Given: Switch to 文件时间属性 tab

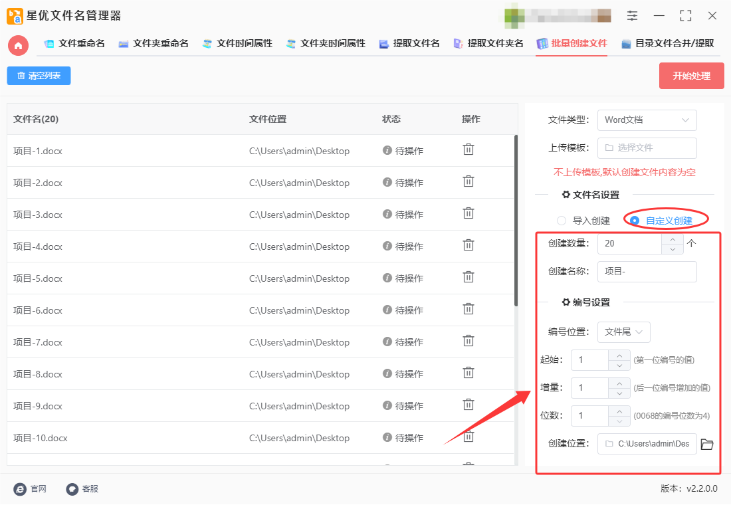Looking at the screenshot, I should tap(237, 44).
